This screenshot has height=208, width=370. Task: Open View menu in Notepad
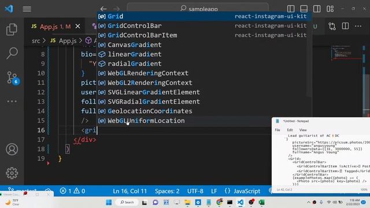[x=303, y=130]
